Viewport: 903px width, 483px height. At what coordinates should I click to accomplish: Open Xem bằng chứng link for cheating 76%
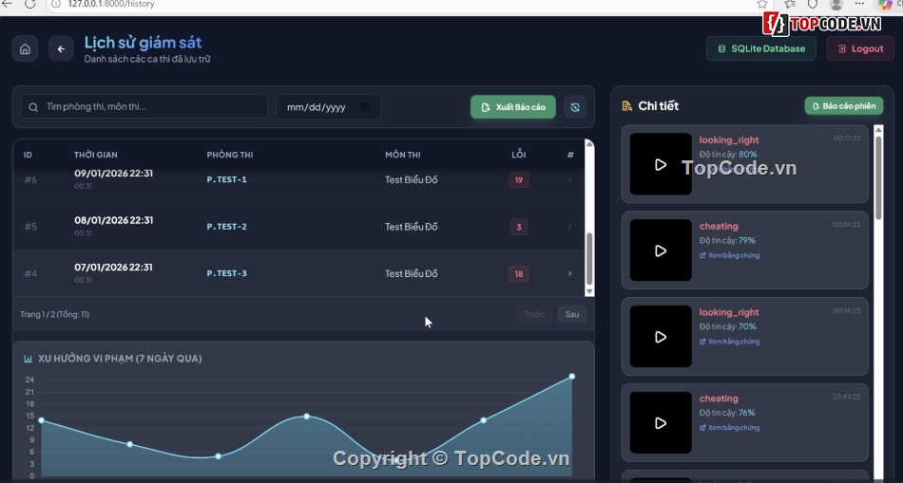pos(730,428)
